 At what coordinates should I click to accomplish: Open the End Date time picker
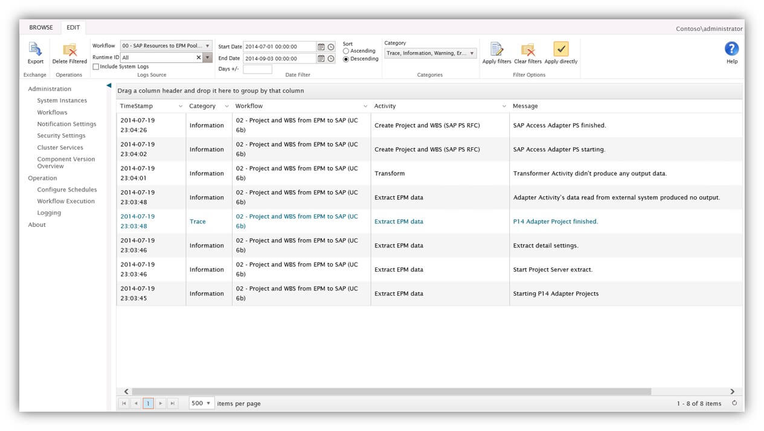[331, 59]
